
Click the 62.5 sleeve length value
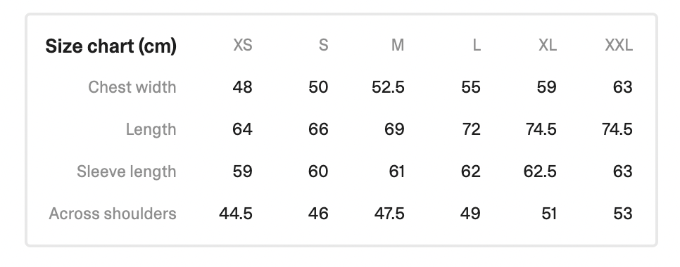coord(540,171)
